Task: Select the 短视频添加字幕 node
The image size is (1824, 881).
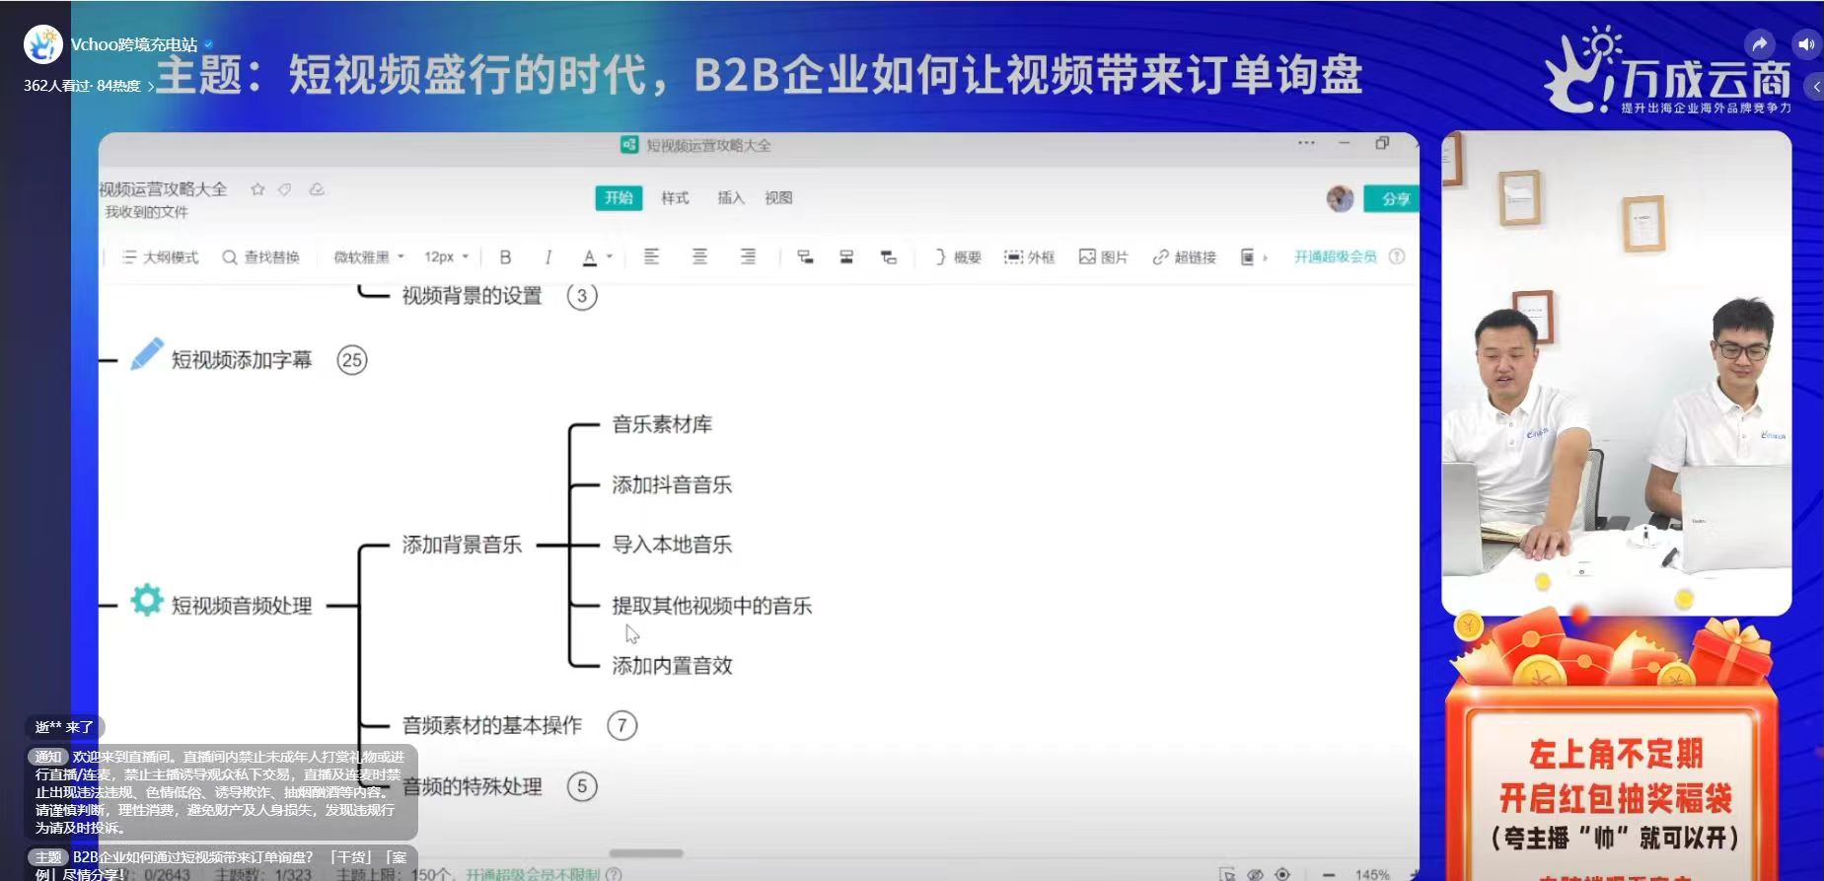Action: [x=242, y=360]
